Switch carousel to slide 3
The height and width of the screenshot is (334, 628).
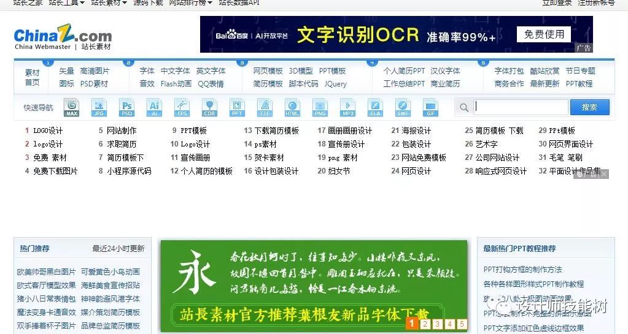pyautogui.click(x=437, y=324)
